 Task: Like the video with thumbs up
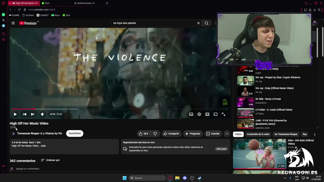click(143, 134)
